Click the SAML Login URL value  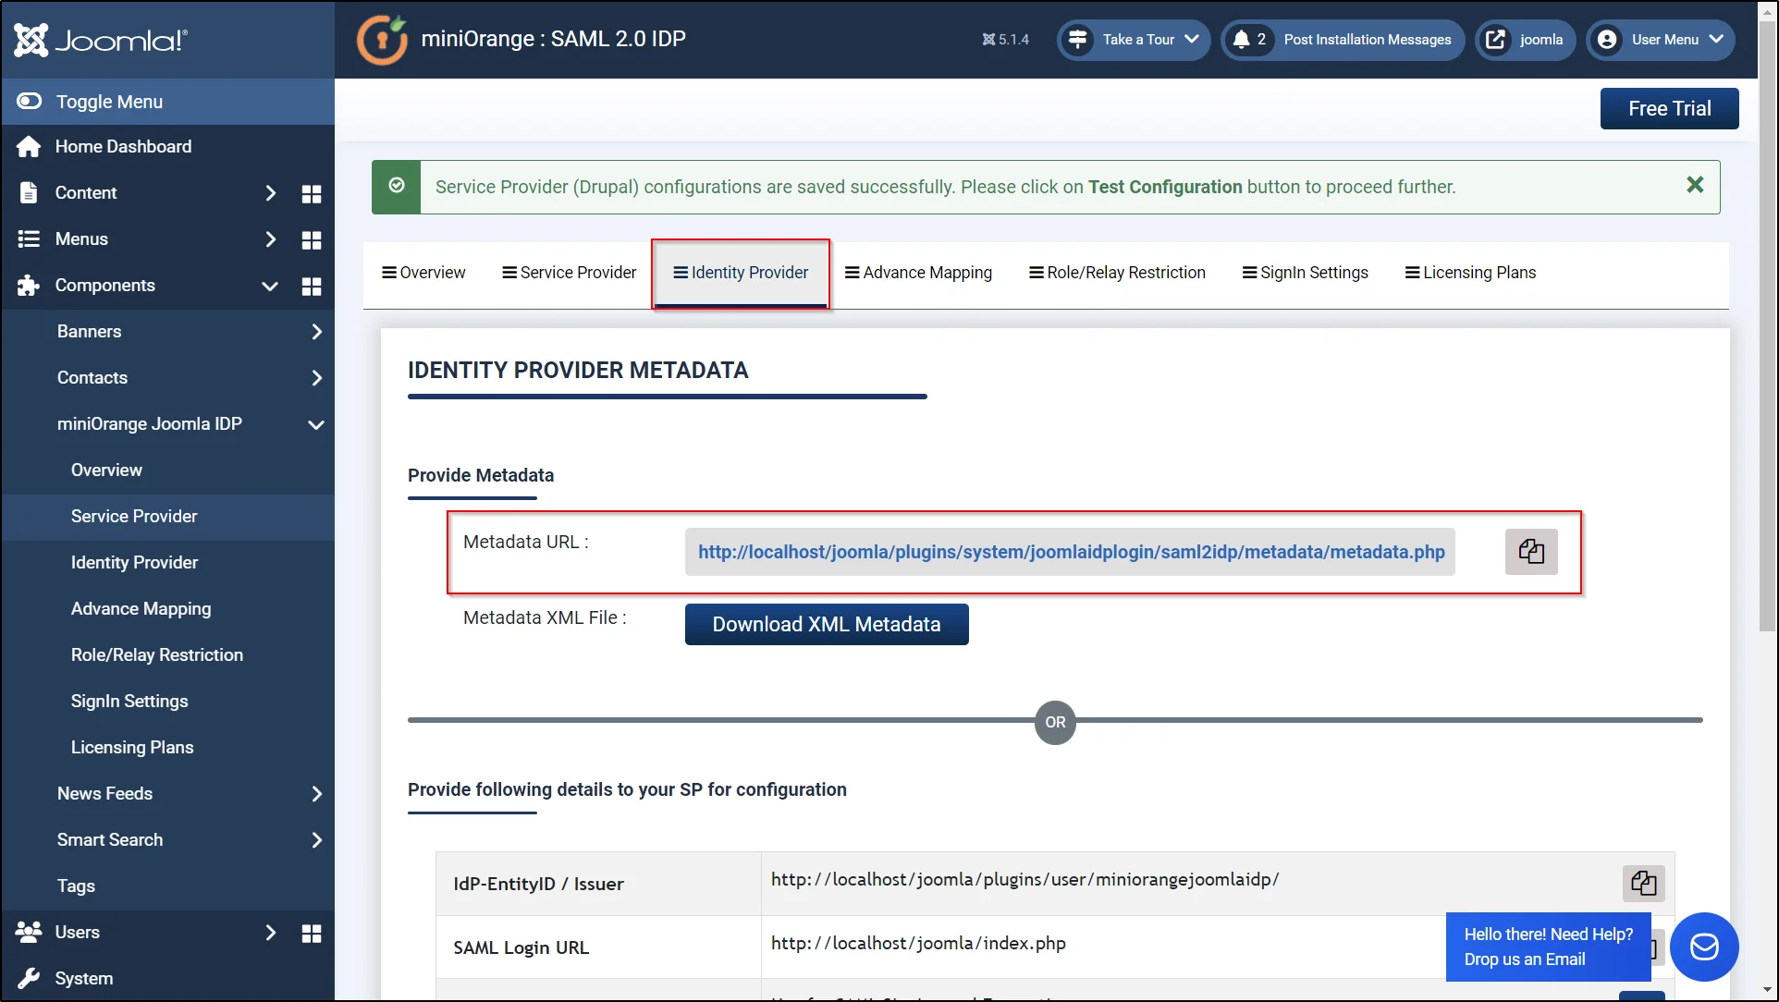[918, 944]
